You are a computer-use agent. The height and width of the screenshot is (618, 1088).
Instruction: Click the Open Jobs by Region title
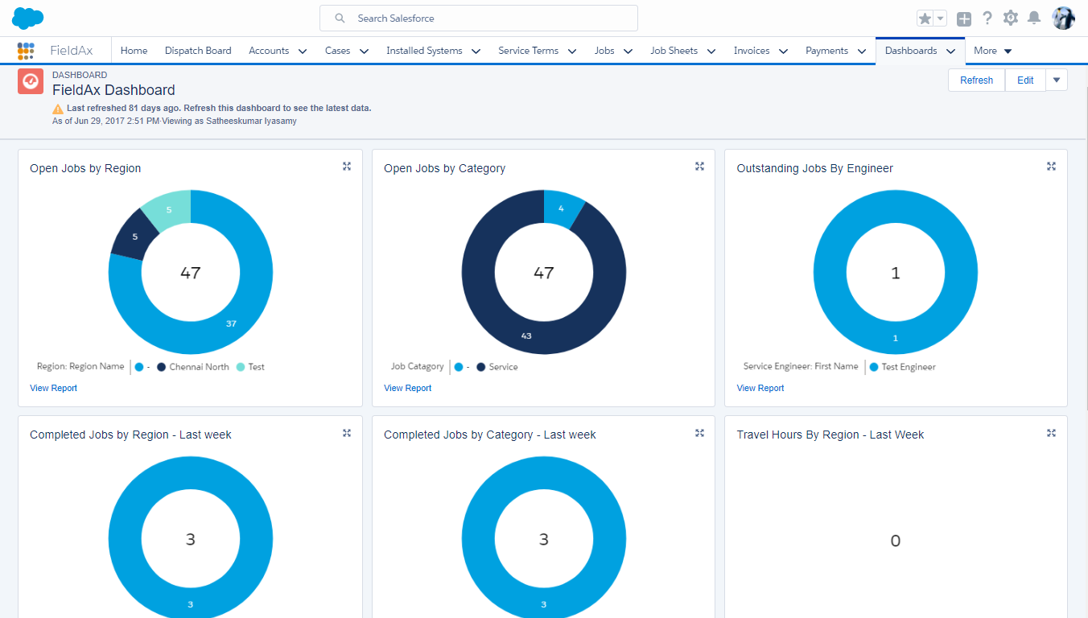tap(85, 168)
